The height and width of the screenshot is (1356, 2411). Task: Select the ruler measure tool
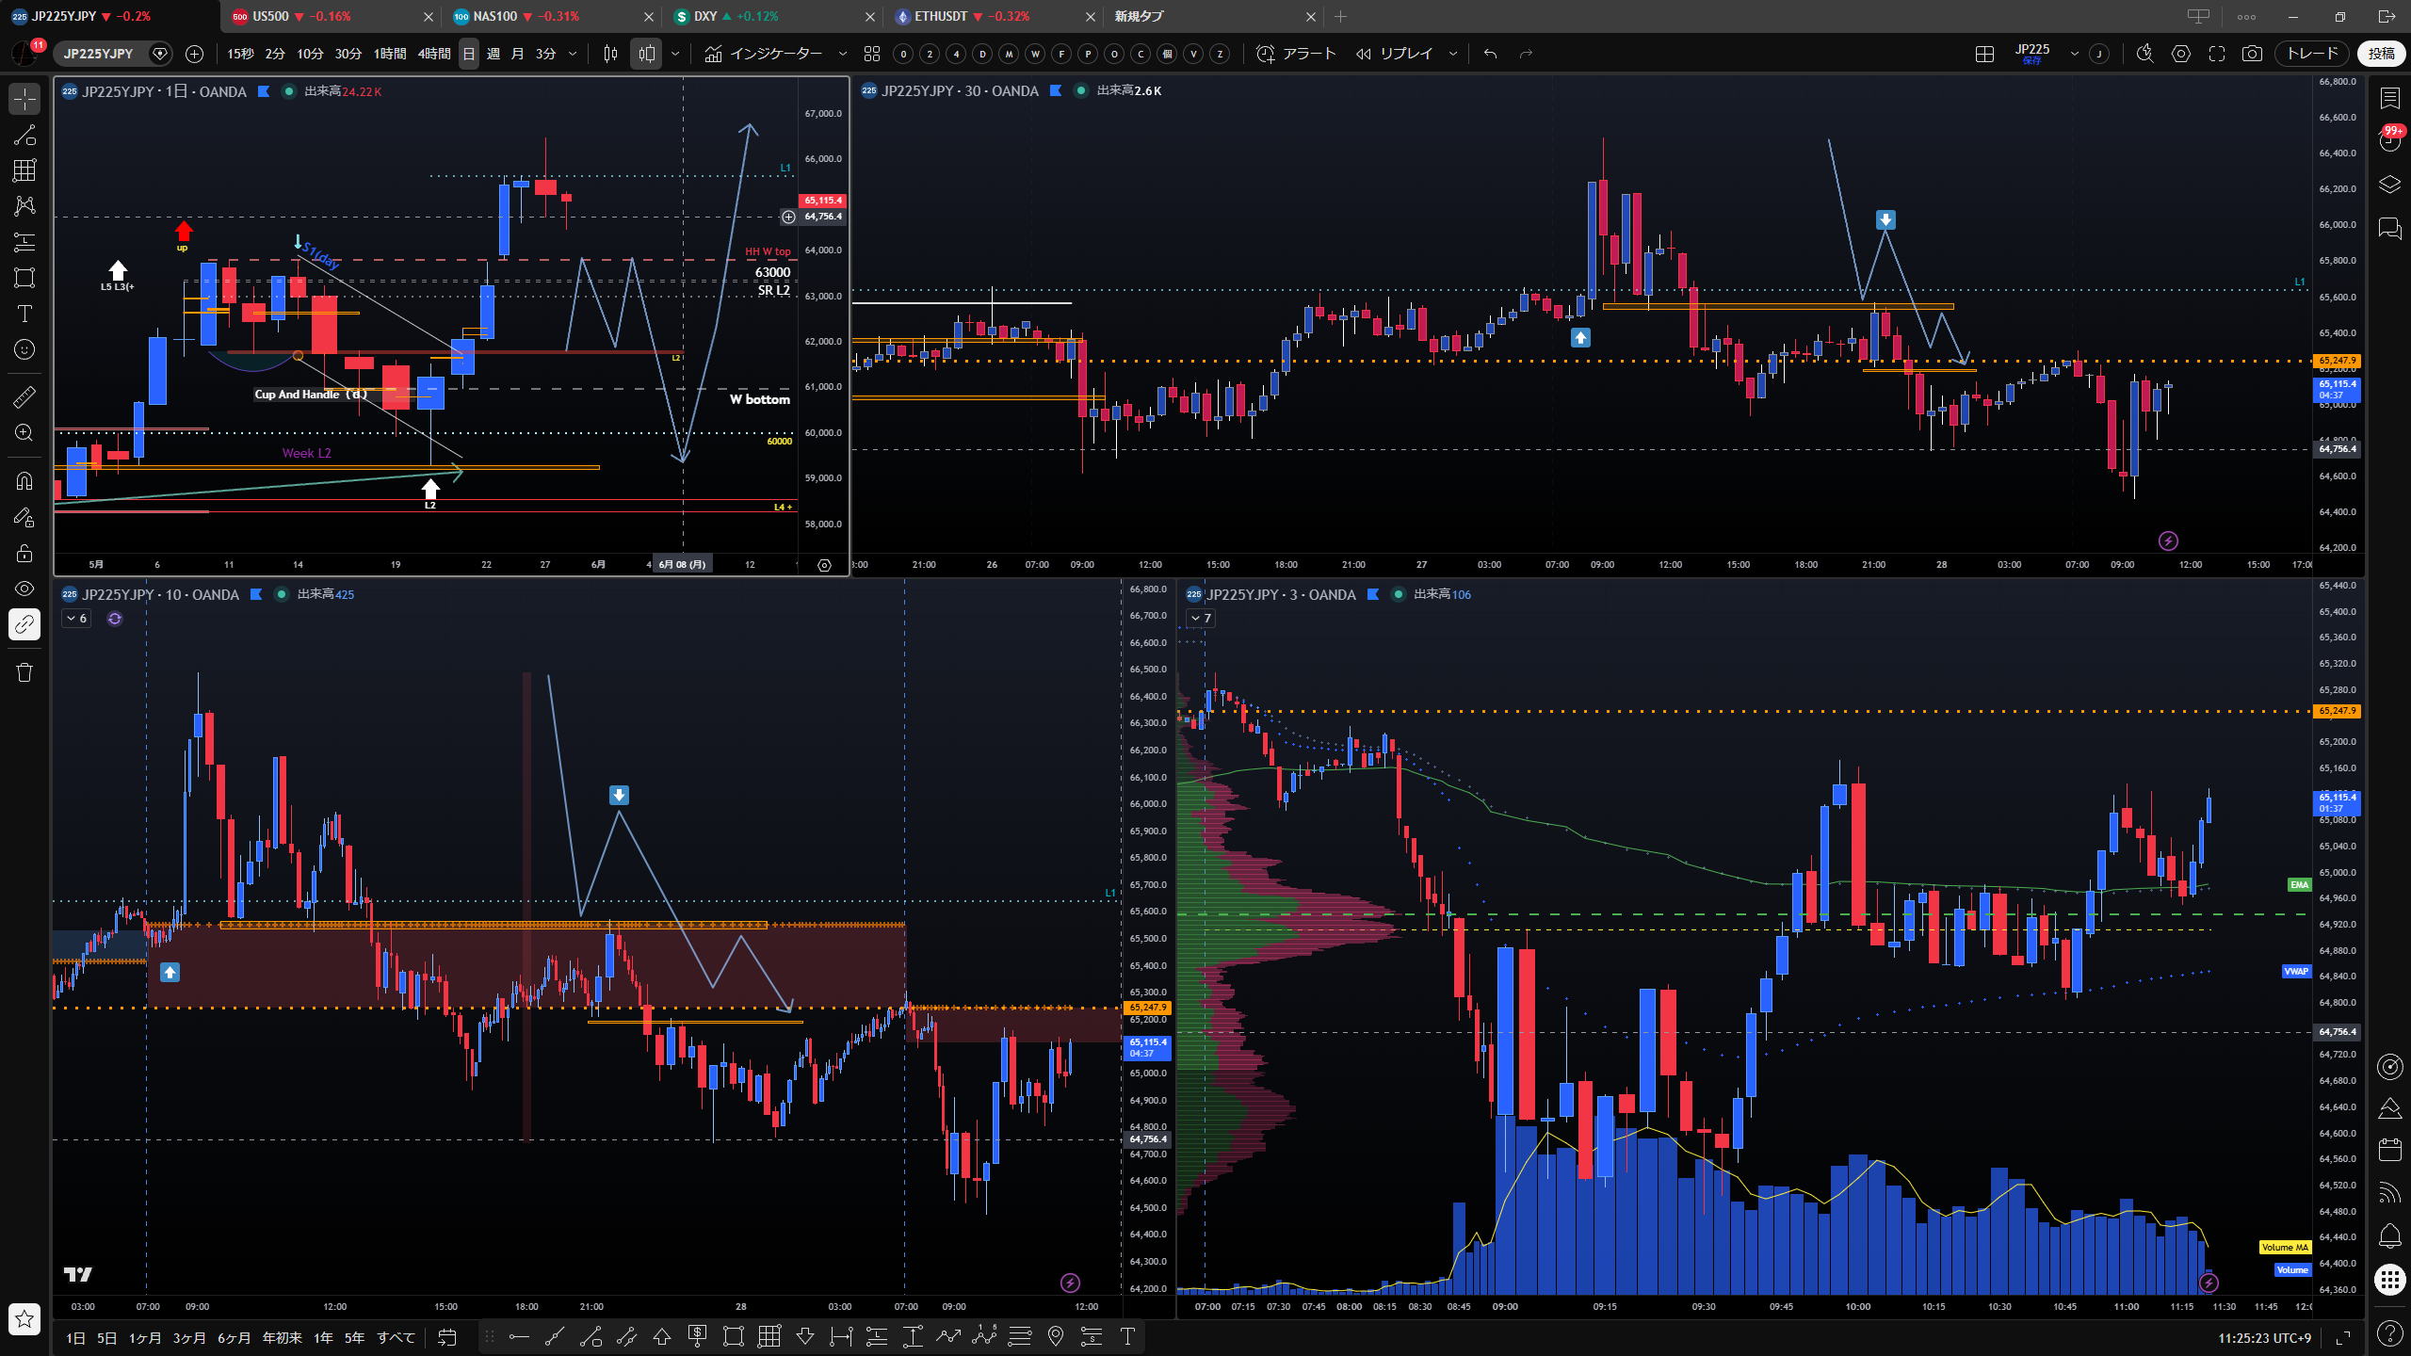pos(24,396)
